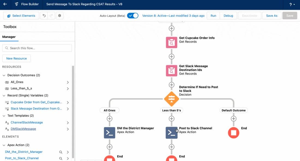Viewport: 300px width, 161px height.
Task: Switch to the Manager tab
Action: click(x=9, y=37)
